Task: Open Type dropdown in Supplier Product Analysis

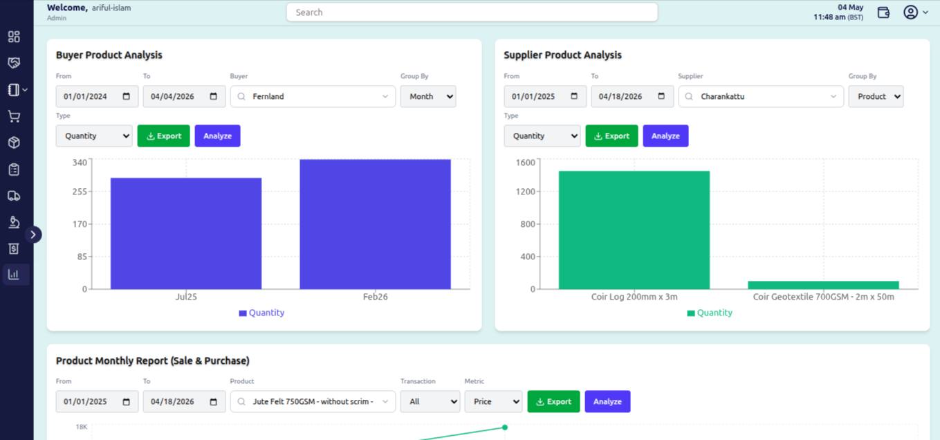Action: (542, 136)
